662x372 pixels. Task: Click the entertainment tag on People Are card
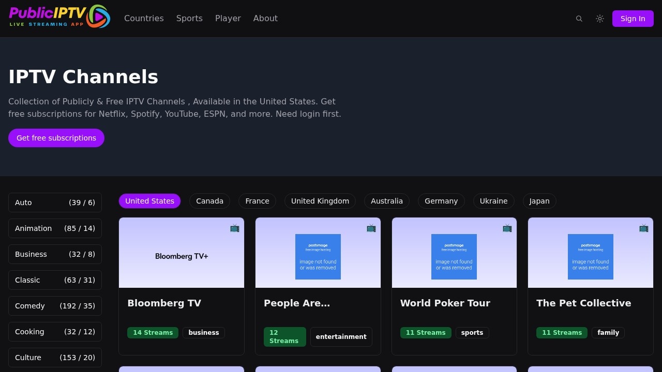point(341,336)
